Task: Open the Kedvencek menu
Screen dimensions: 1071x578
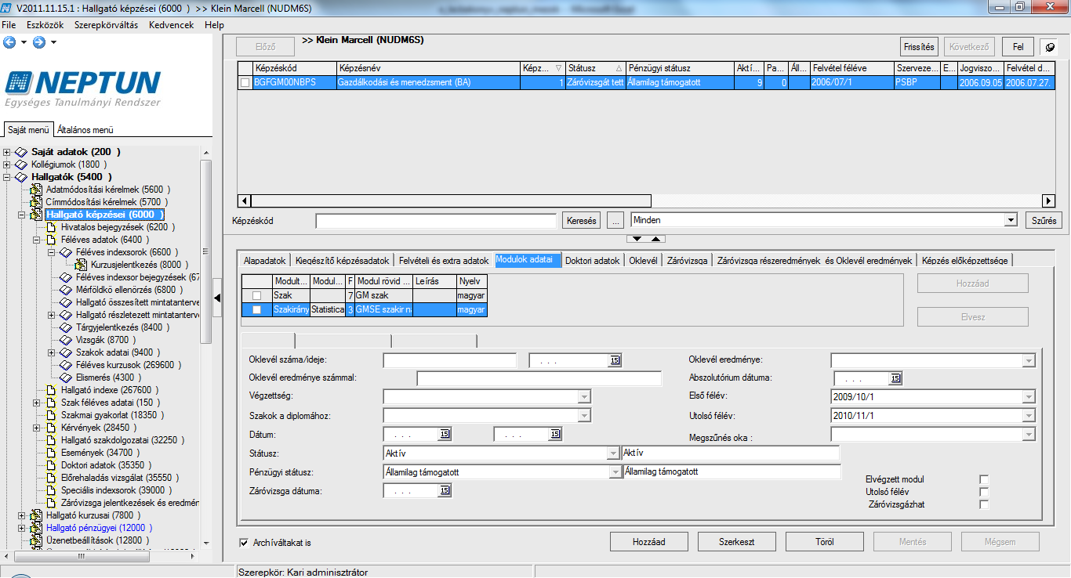Action: (x=171, y=25)
